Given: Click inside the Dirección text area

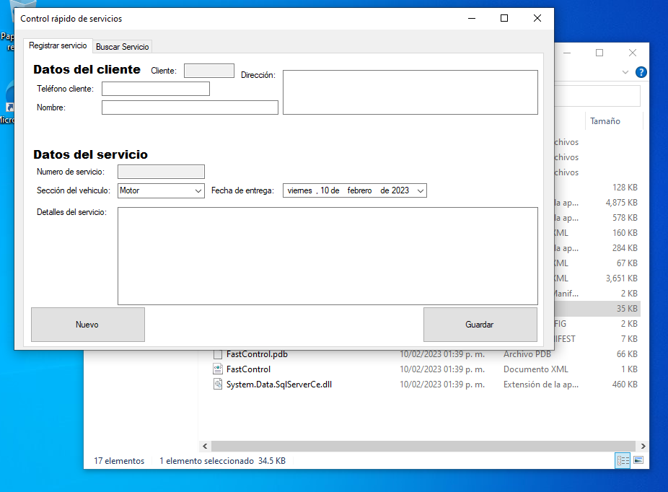Looking at the screenshot, I should [x=410, y=92].
